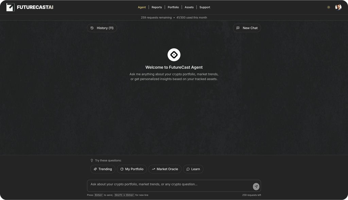
Task: Open the Agent tab
Action: pos(142,7)
